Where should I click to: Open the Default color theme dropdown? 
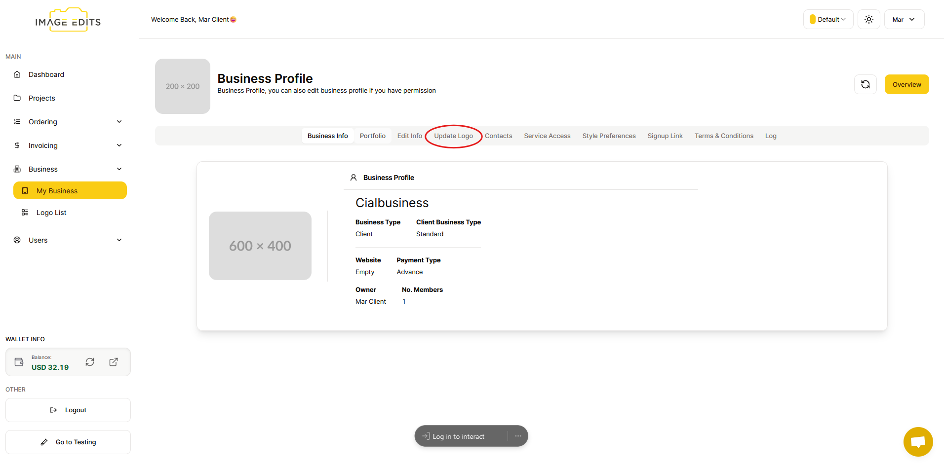click(x=828, y=19)
